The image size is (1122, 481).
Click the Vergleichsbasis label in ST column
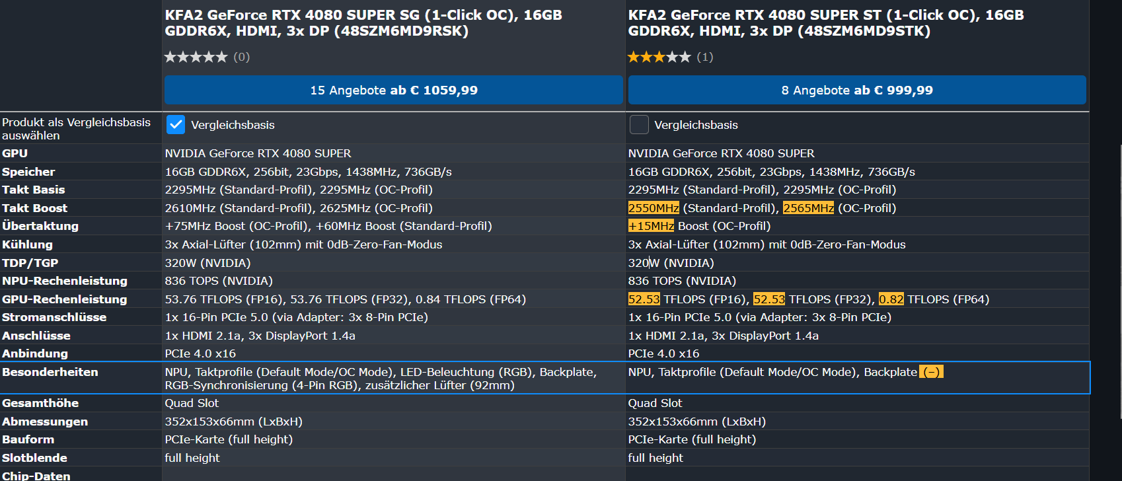click(x=696, y=125)
